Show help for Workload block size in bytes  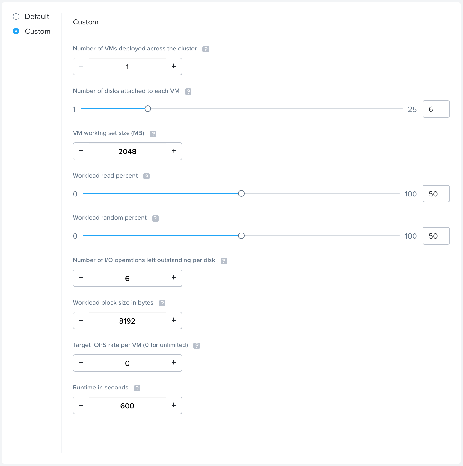click(x=162, y=303)
